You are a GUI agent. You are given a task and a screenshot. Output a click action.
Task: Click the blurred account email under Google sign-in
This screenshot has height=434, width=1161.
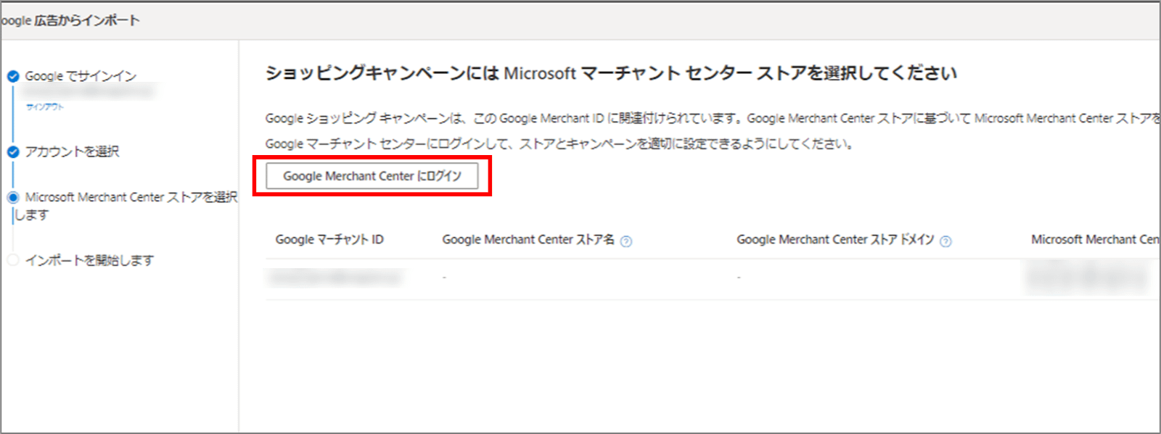87,92
